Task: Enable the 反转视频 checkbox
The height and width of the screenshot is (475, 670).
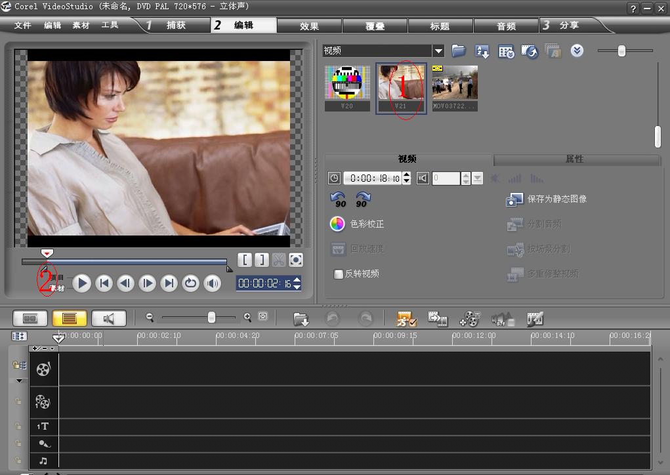Action: click(339, 274)
